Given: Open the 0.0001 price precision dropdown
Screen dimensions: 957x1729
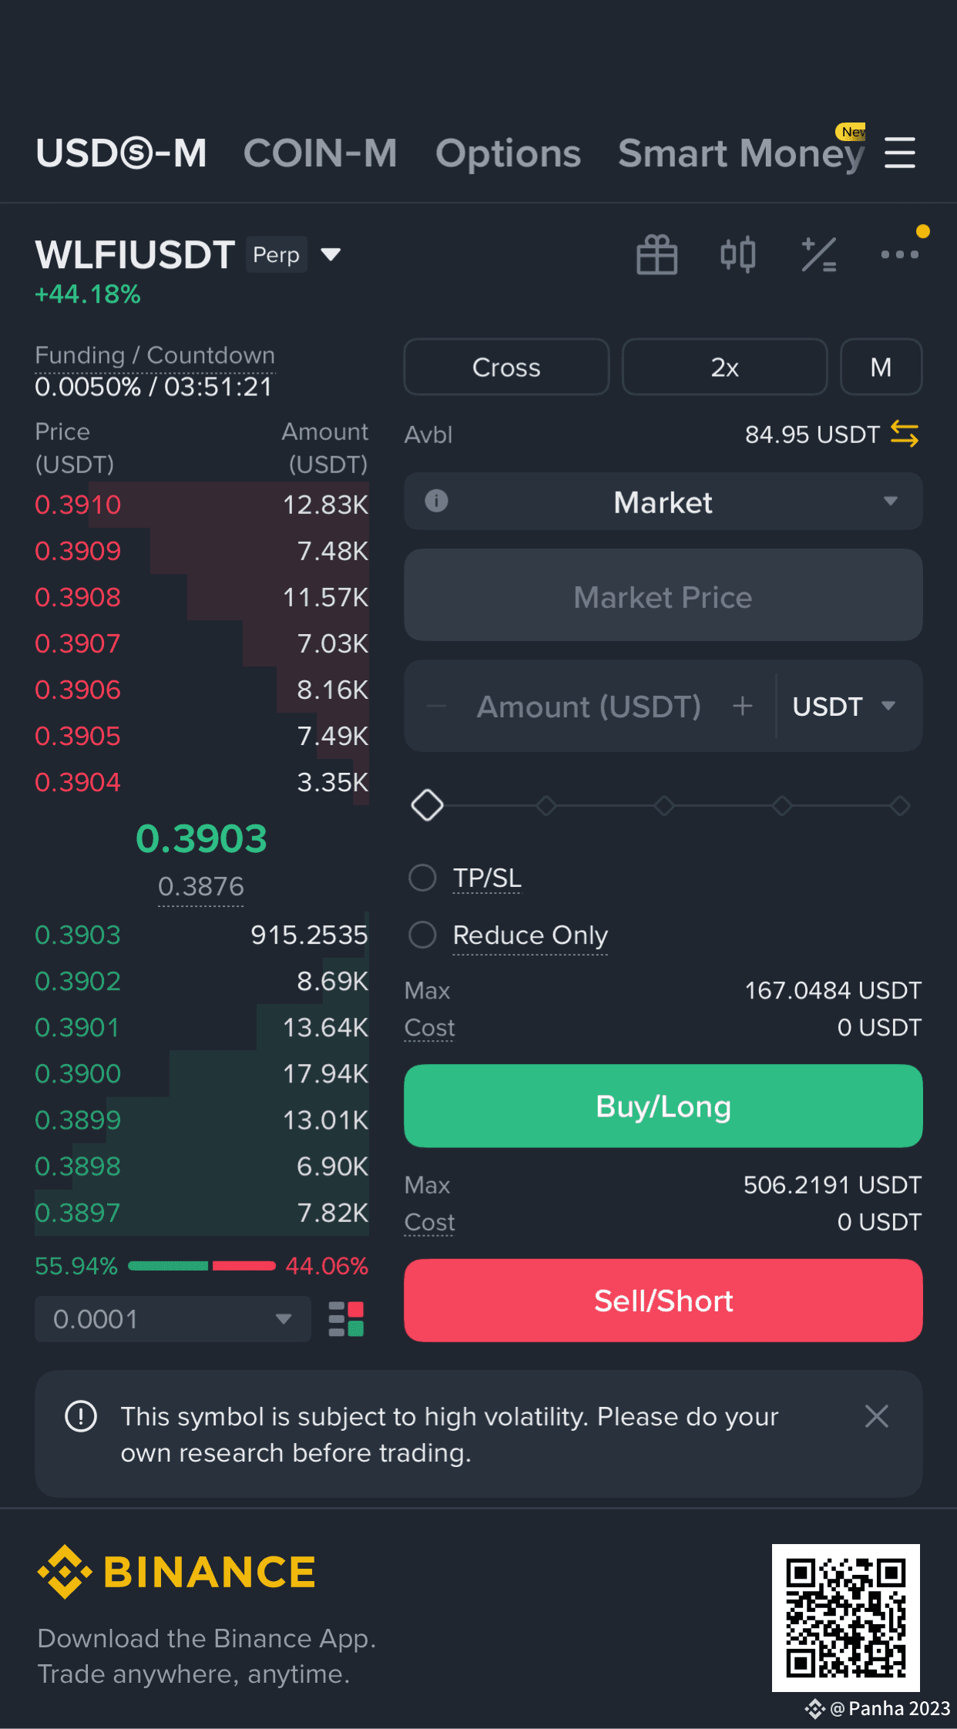Looking at the screenshot, I should 173,1319.
